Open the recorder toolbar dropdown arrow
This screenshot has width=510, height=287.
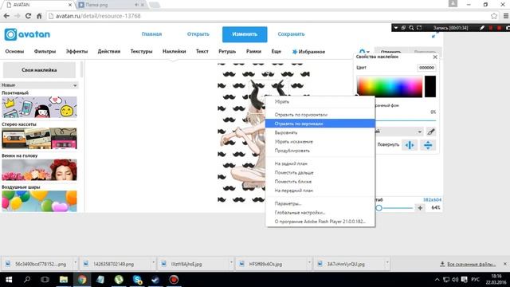tap(396, 28)
